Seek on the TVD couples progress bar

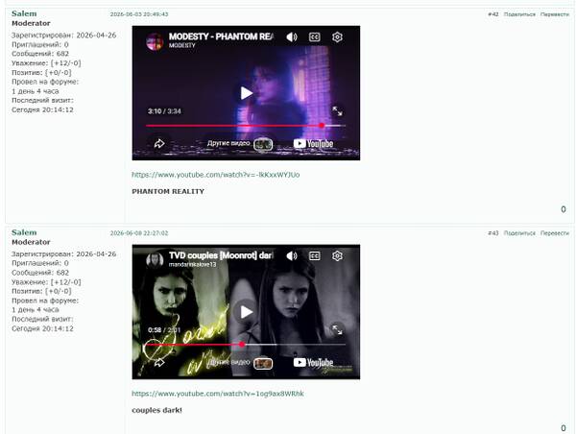246,345
